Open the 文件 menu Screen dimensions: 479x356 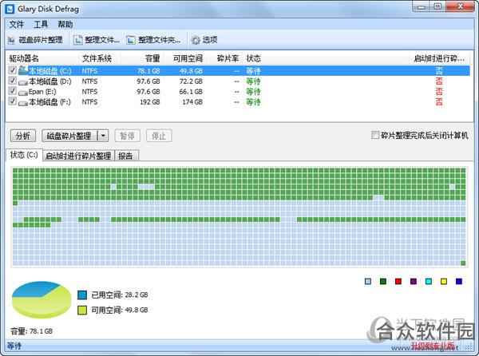coord(17,25)
